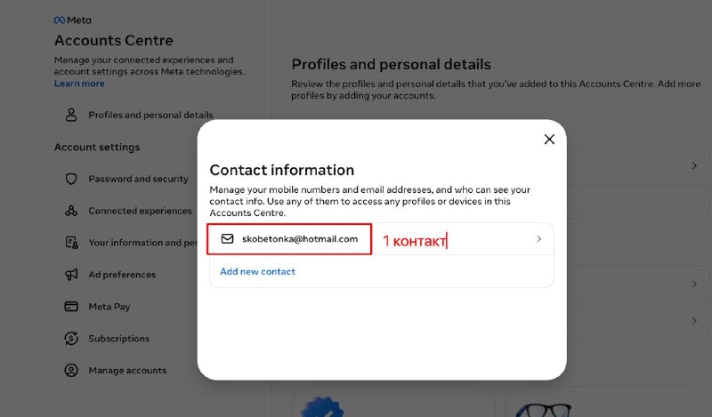This screenshot has width=712, height=417.
Task: Expand the lowest background row chevron
Action: pyautogui.click(x=694, y=321)
